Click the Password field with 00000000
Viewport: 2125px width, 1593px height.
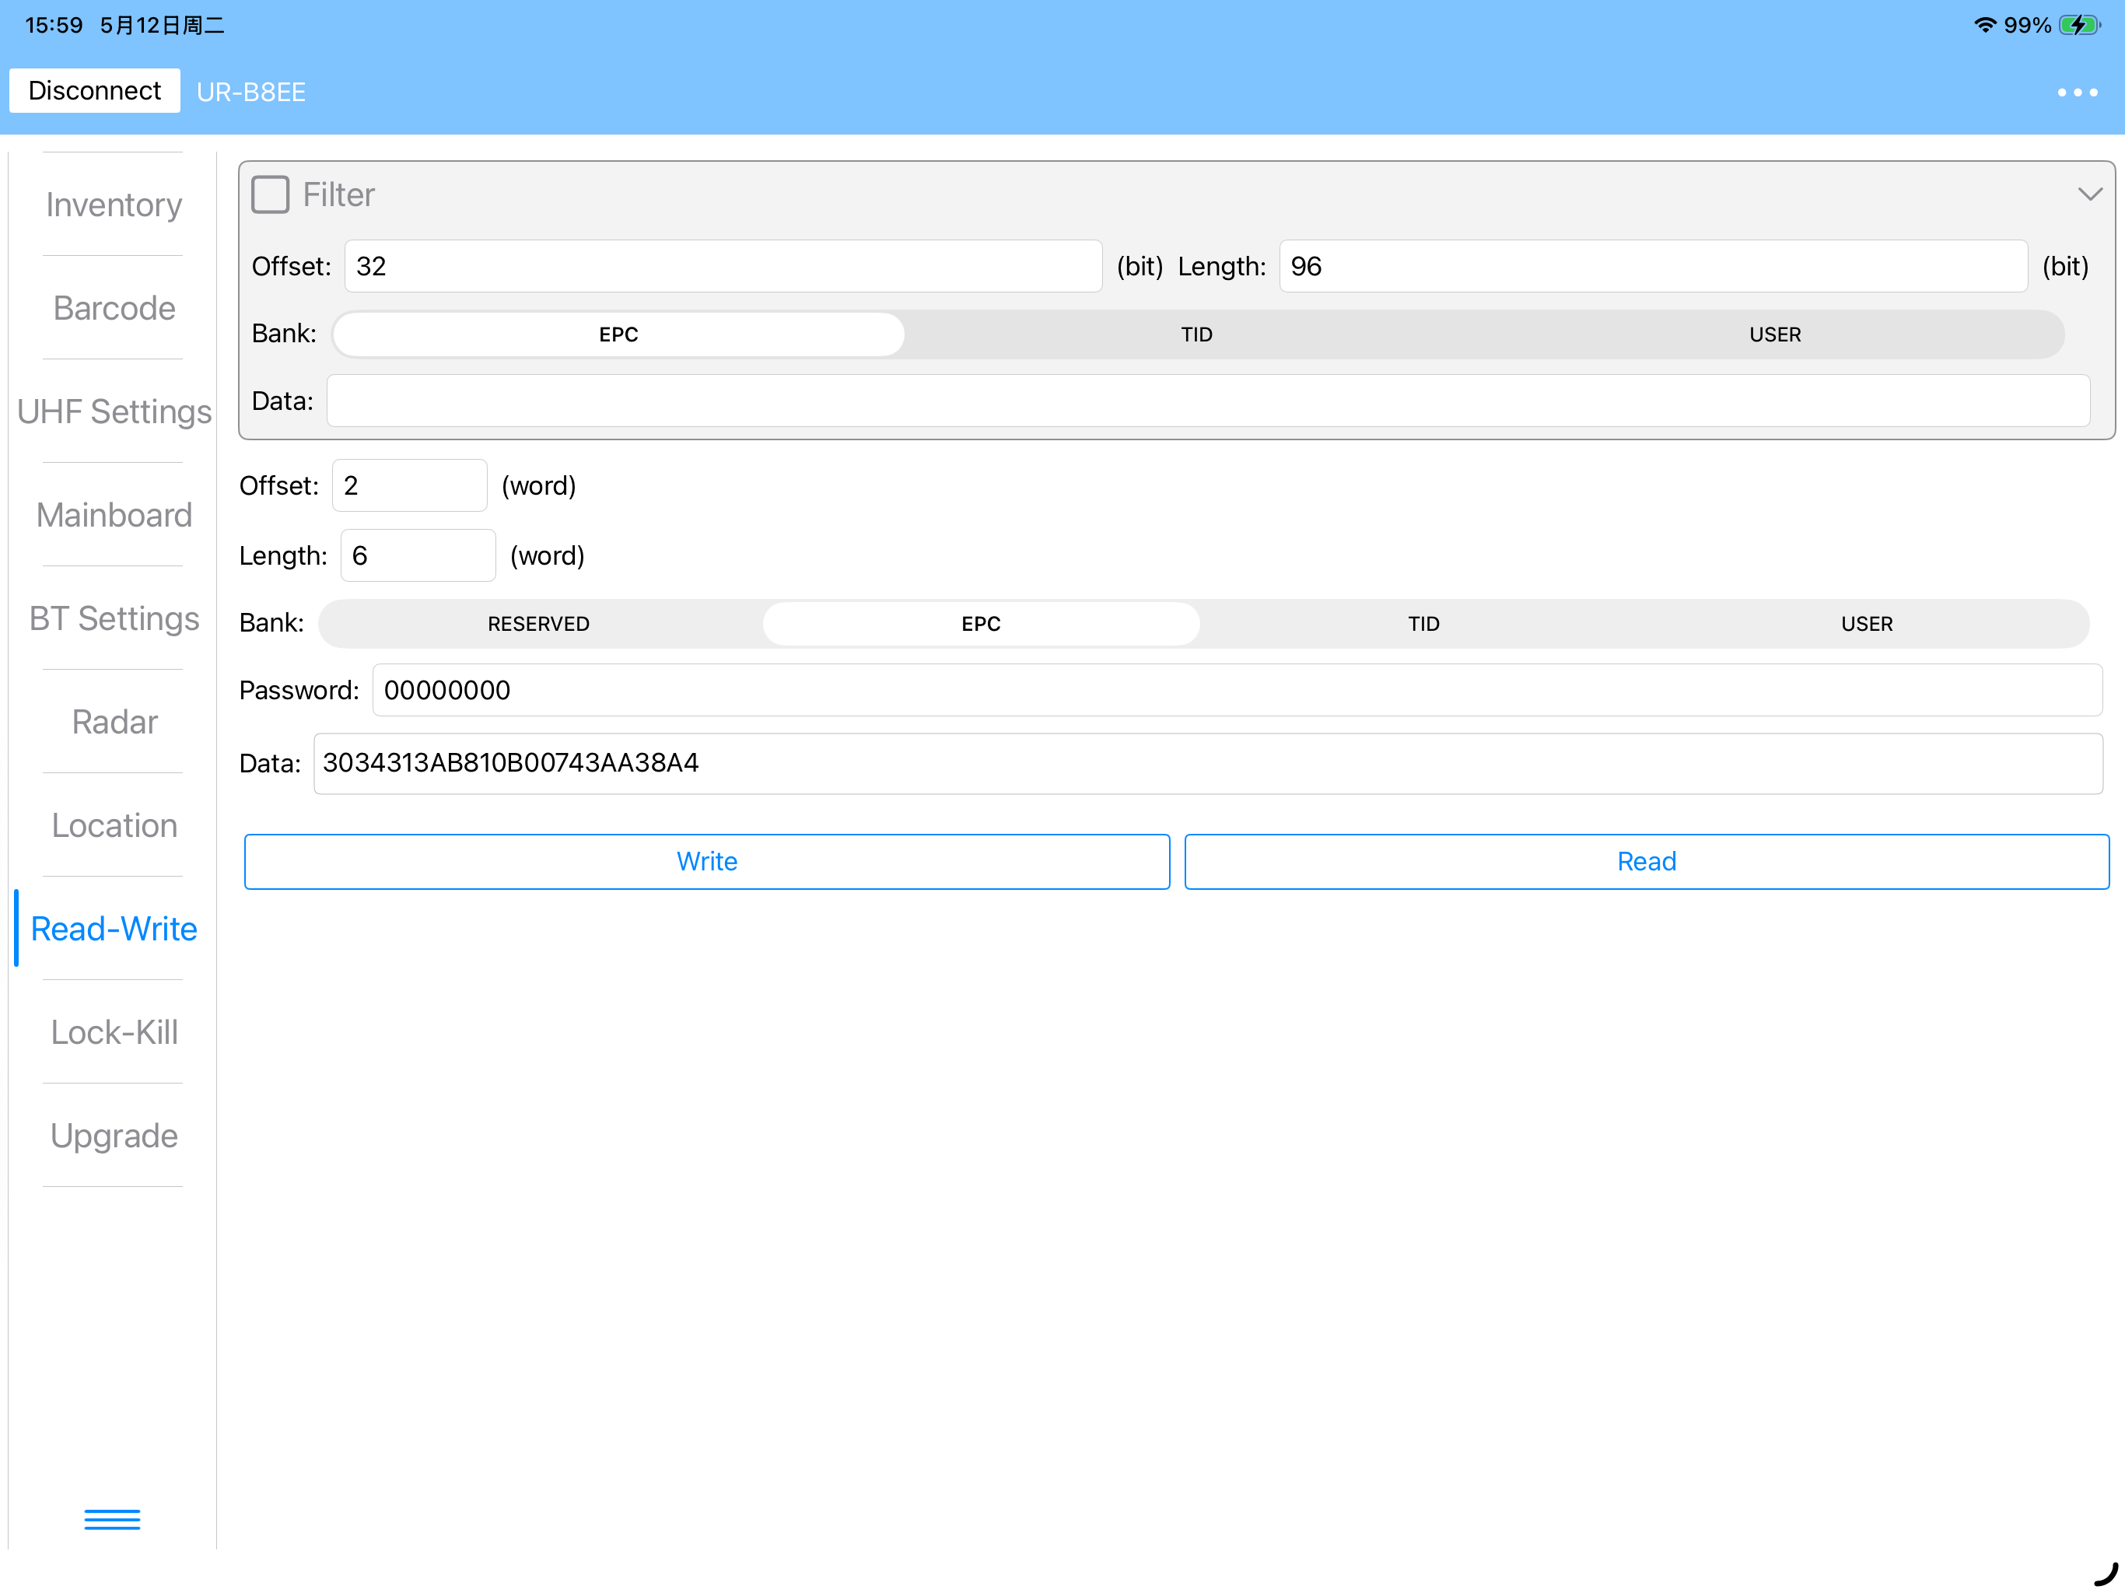tap(1238, 690)
